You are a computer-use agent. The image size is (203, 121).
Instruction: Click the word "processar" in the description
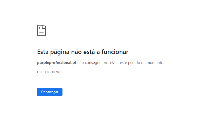110,63
